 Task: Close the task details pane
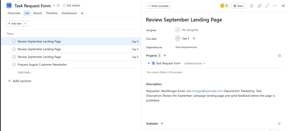click(283, 6)
